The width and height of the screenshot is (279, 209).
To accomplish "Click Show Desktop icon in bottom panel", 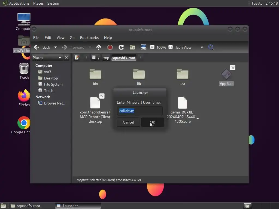I will (3, 206).
